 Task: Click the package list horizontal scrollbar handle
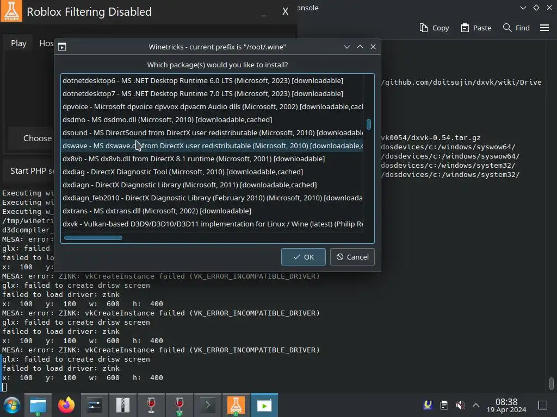93,238
